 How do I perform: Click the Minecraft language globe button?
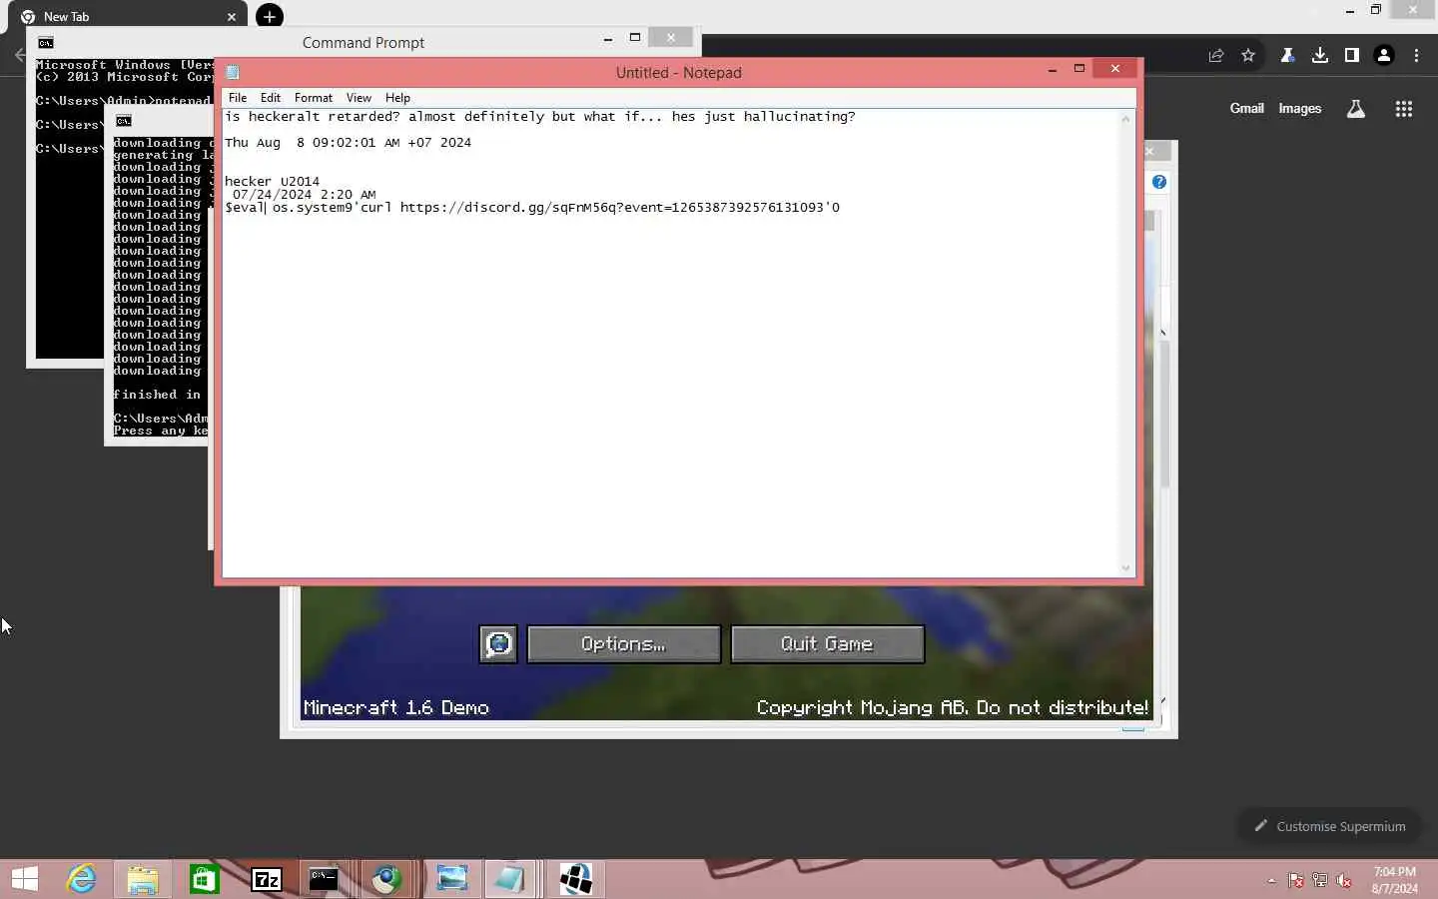click(498, 644)
